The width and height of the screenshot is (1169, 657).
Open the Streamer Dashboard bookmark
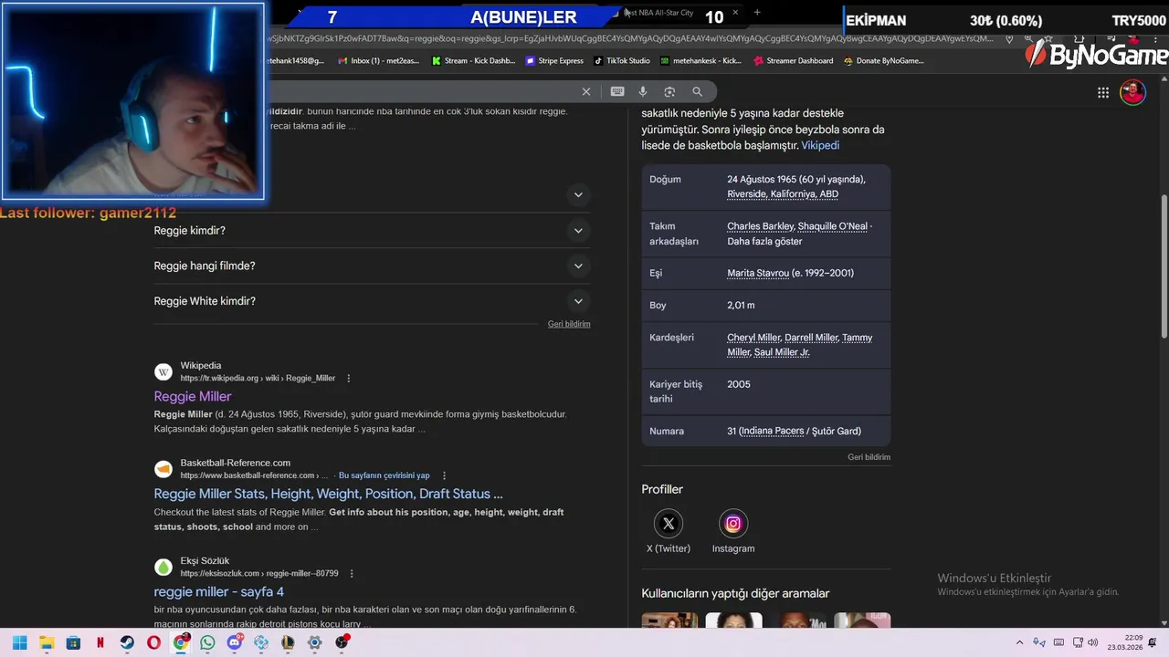click(793, 61)
